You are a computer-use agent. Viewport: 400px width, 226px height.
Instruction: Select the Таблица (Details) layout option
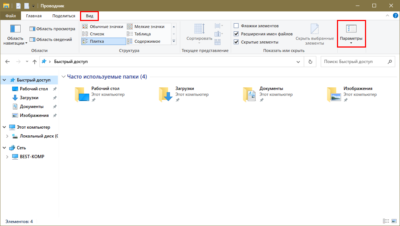pos(142,34)
